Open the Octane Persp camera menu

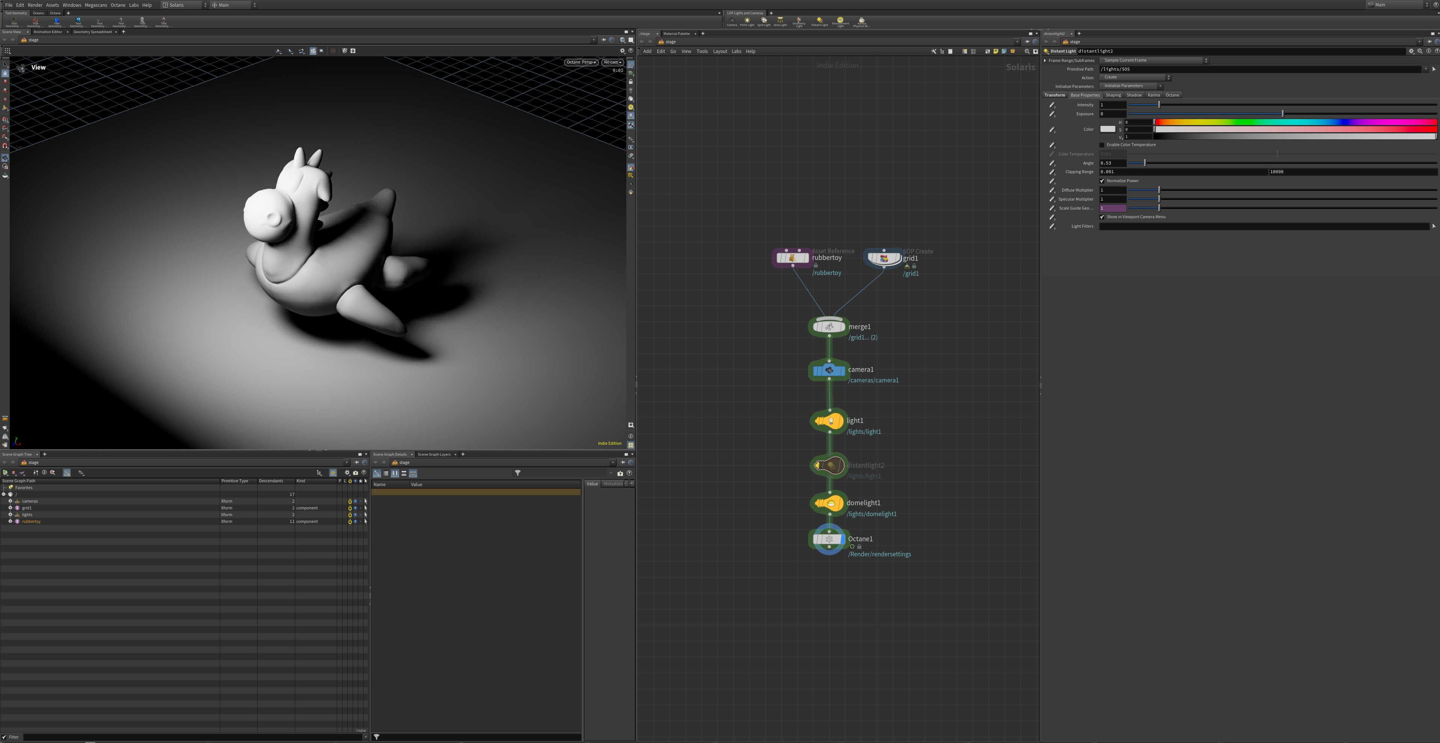(581, 62)
